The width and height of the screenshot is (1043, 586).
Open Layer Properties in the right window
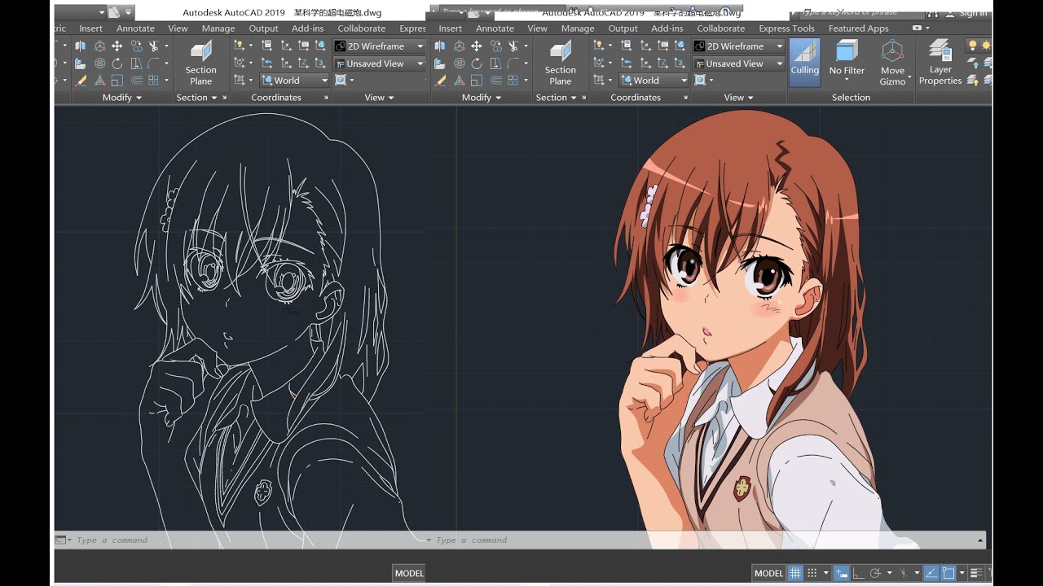[940, 63]
